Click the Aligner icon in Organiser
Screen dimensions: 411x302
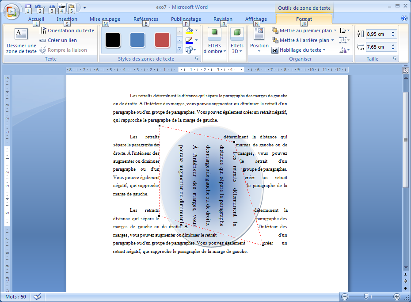click(345, 31)
